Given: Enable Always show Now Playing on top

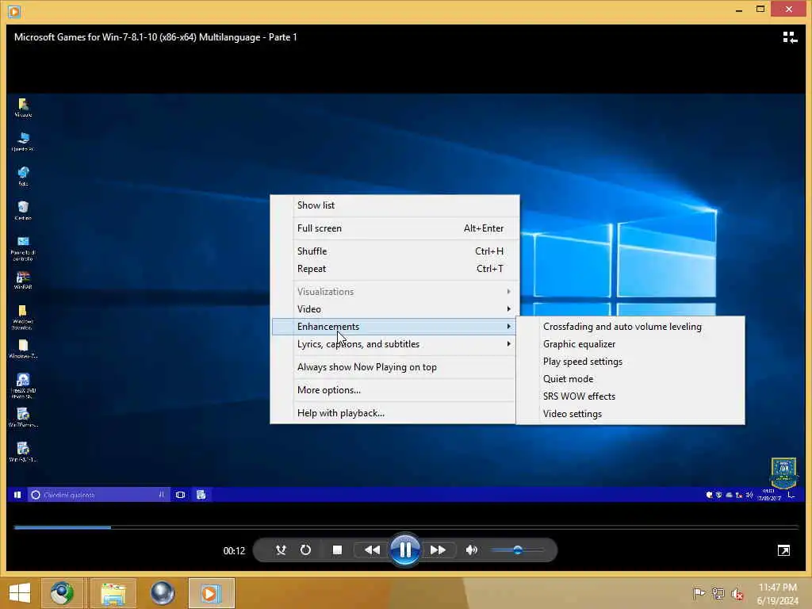Looking at the screenshot, I should point(395,367).
